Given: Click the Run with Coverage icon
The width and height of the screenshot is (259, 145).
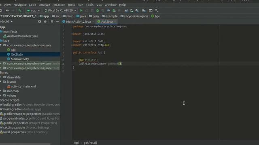Looking at the screenshot, I should pyautogui.click(x=103, y=10).
